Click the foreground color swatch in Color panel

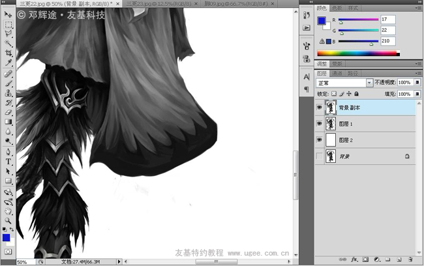(x=321, y=21)
